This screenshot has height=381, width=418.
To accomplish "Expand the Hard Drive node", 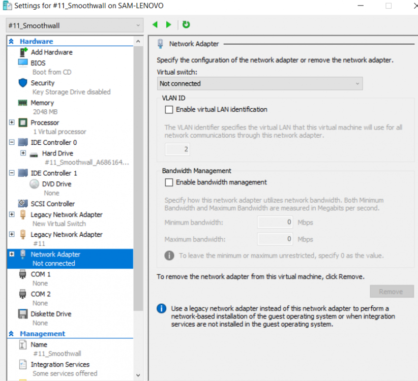I will click(23, 153).
